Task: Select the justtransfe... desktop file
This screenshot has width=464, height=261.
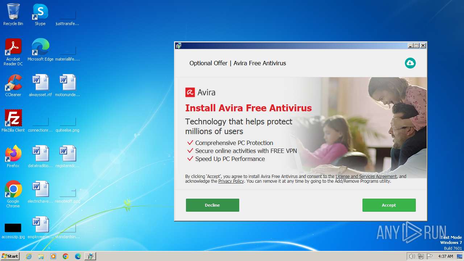Action: point(67,14)
